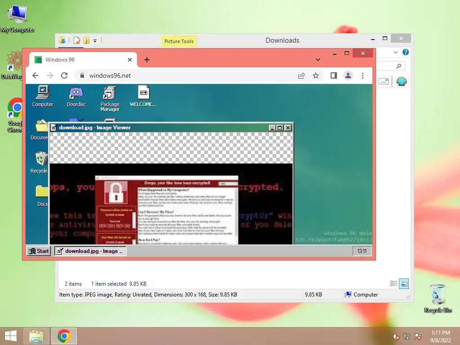
Task: Open the Action Center flag icon
Action: [x=418, y=336]
